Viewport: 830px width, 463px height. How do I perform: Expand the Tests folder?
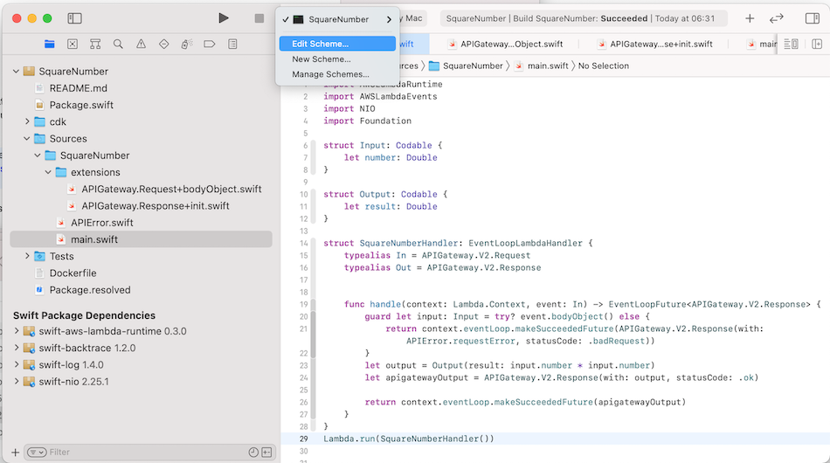(x=27, y=256)
